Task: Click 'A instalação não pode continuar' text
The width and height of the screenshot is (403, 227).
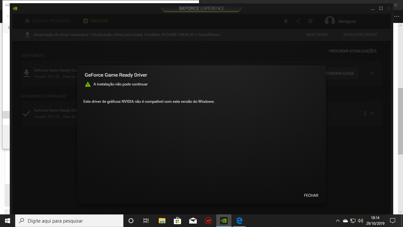Action: [121, 84]
